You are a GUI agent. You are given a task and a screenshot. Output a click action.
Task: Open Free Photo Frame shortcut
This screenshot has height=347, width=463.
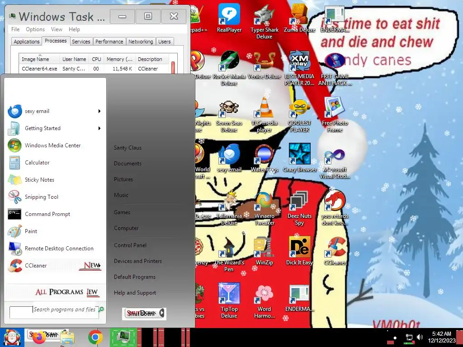[335, 115]
